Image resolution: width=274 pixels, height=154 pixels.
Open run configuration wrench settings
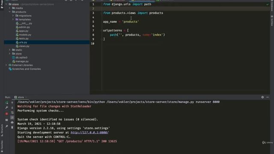tap(7, 107)
